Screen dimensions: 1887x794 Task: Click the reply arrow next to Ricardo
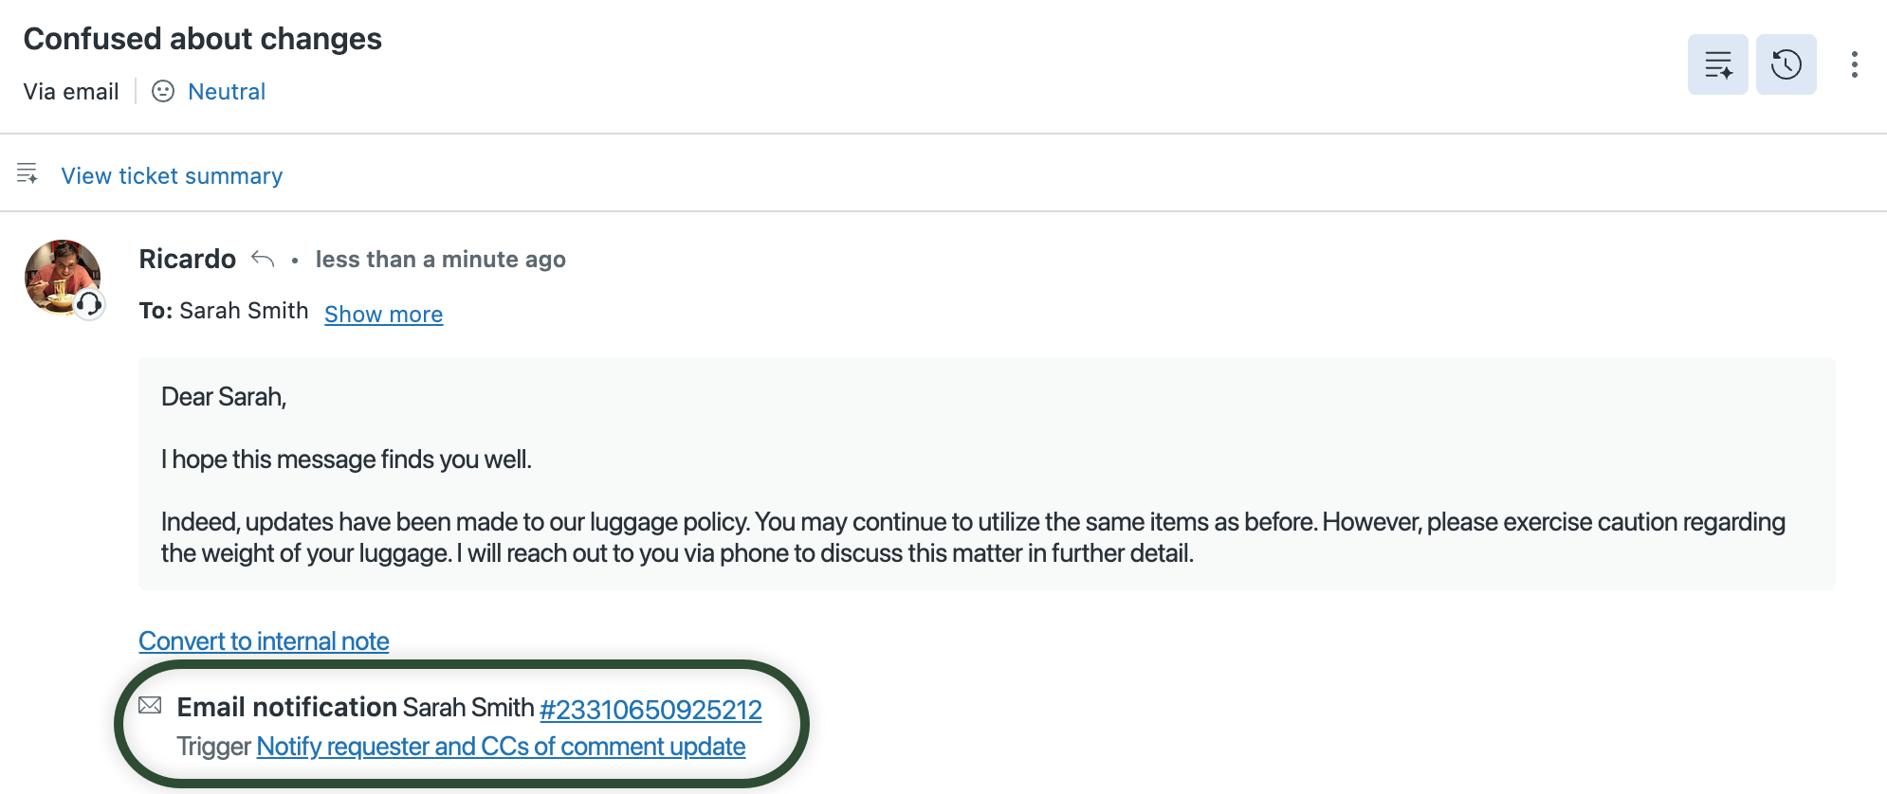click(x=263, y=258)
